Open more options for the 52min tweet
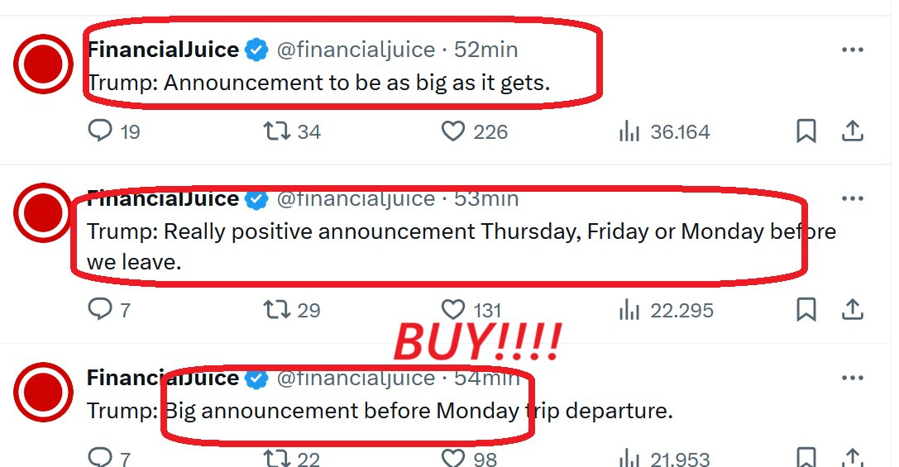The height and width of the screenshot is (467, 899). (x=852, y=50)
